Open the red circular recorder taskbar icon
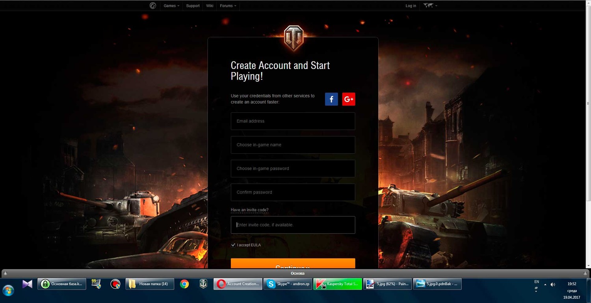The height and width of the screenshot is (303, 591). [115, 284]
